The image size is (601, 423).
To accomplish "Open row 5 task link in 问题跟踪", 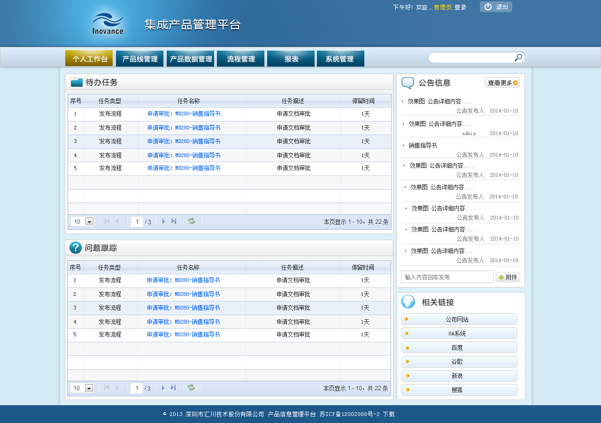I will point(183,335).
